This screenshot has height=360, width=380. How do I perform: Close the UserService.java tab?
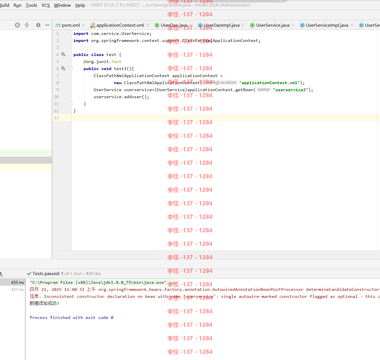[293, 25]
